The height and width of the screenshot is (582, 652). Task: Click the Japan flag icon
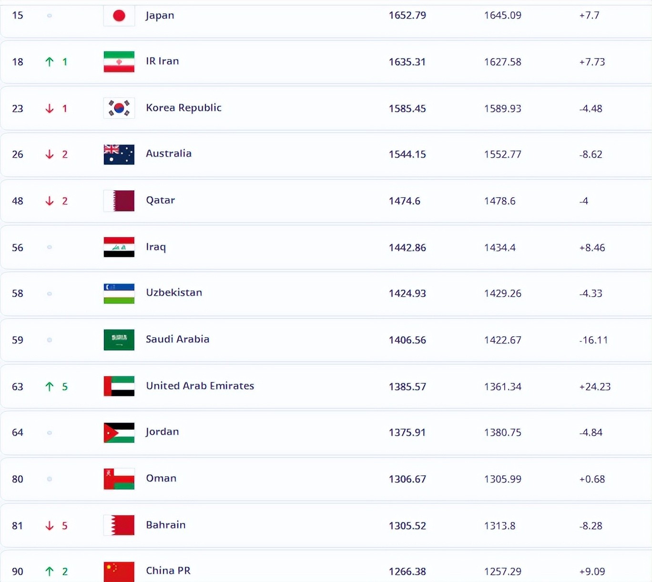coord(119,16)
